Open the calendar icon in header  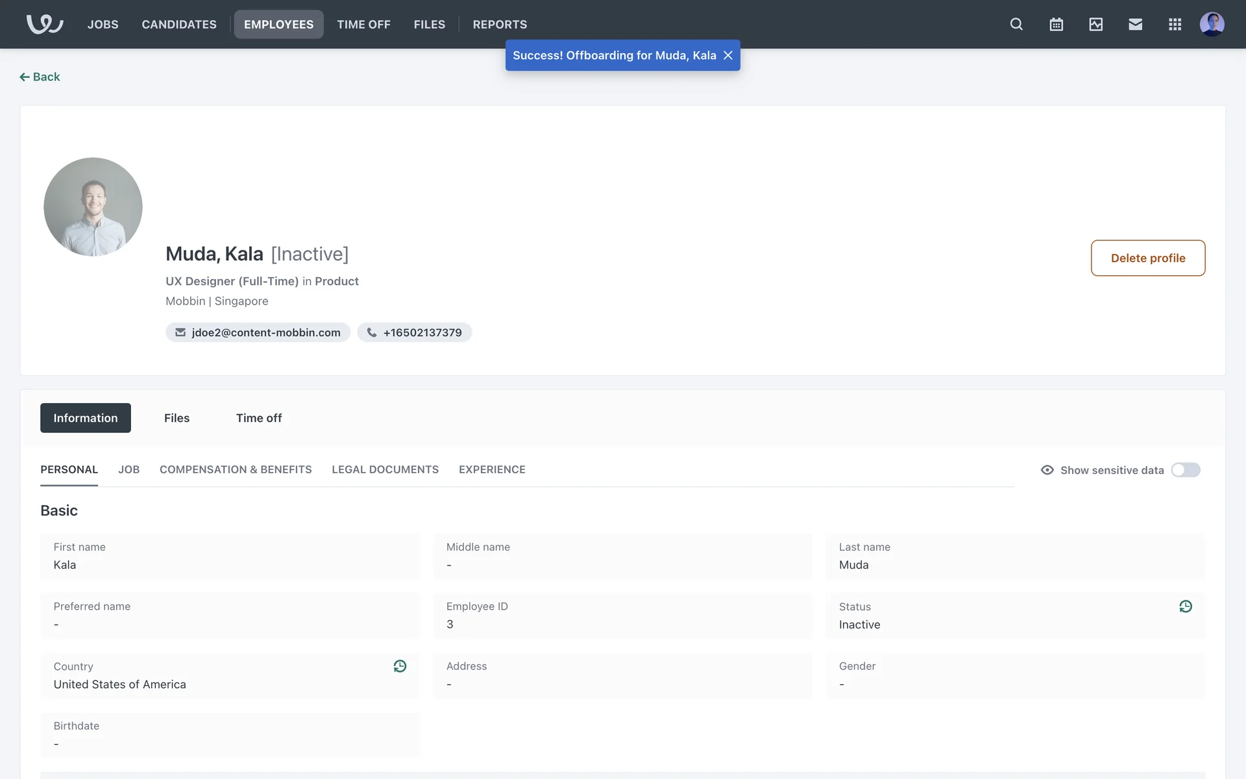point(1056,24)
